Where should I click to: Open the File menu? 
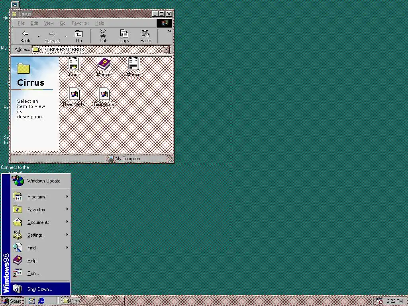(21, 23)
